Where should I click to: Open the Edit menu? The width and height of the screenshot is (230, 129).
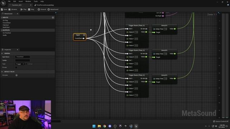[x=14, y=1]
